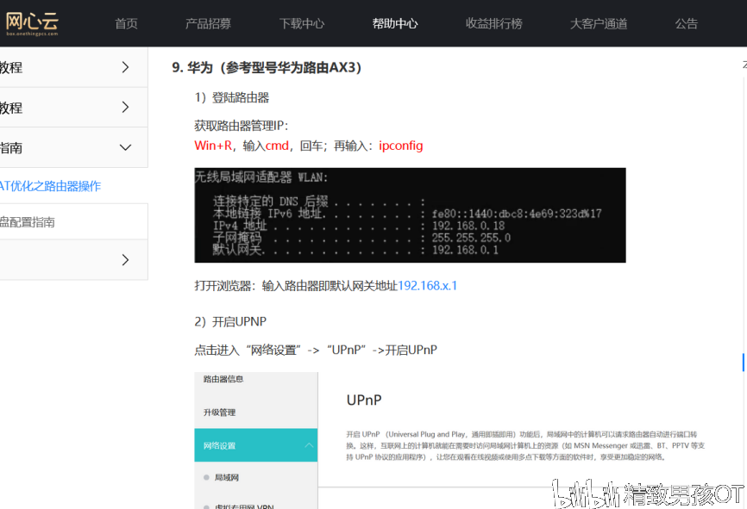747x509 pixels.
Task: Click the step text 2）开启UPNP
Action: [x=230, y=321]
